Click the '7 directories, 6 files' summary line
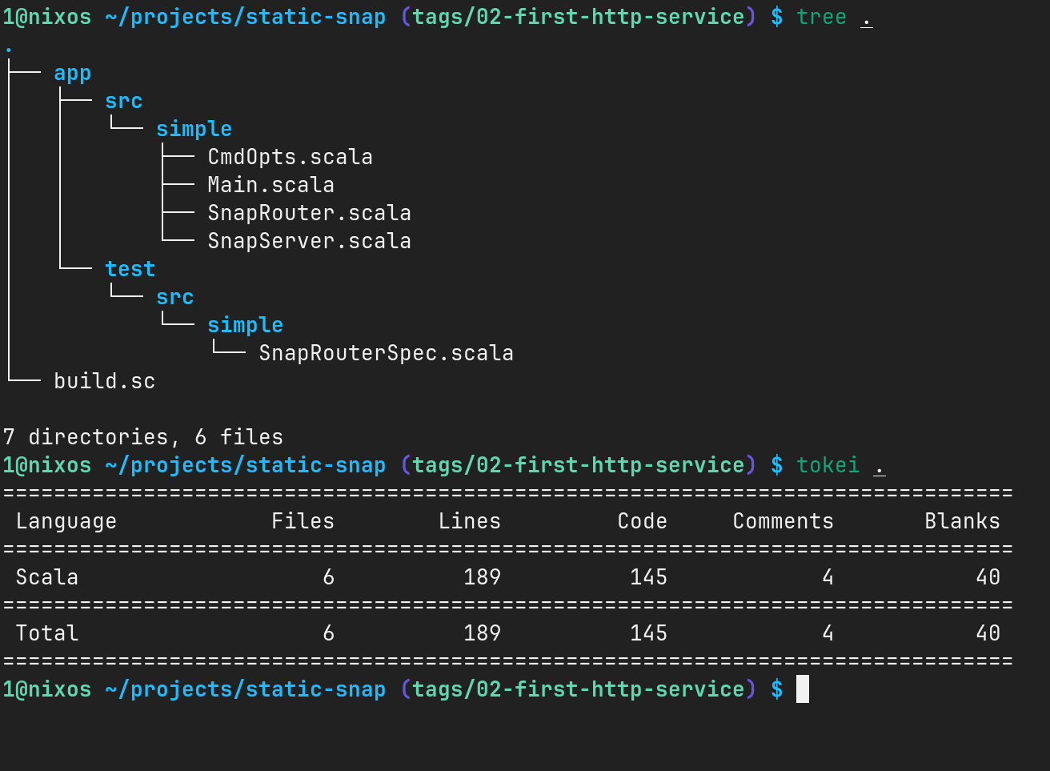 [x=143, y=437]
